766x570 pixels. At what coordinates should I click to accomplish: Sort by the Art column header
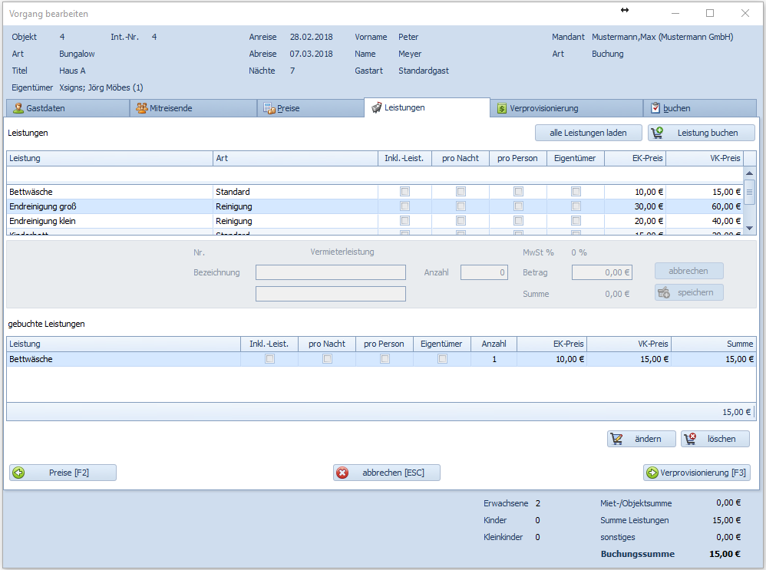295,158
